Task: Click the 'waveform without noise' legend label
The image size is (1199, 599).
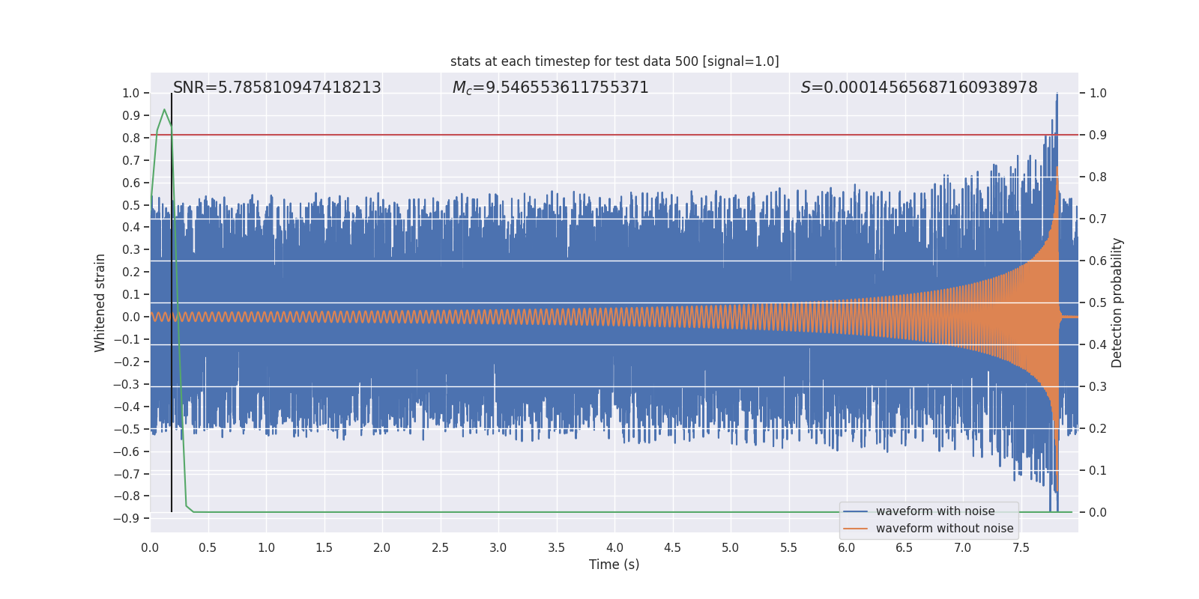Action: 944,529
